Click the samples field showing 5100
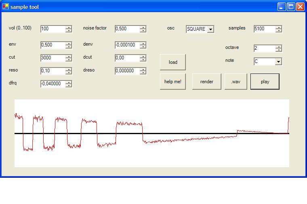 pyautogui.click(x=265, y=29)
